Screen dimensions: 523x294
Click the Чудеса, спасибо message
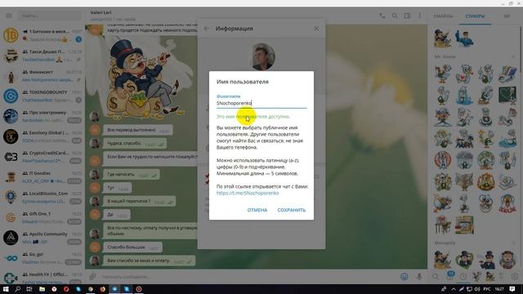tap(134, 144)
